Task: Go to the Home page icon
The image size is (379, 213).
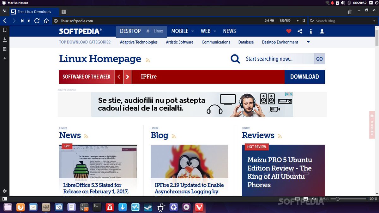Action: click(x=46, y=21)
